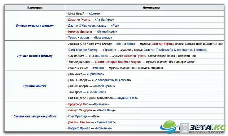
Task: Open the red 'Лайнус Сандгрен' link
Action: [x=80, y=110]
